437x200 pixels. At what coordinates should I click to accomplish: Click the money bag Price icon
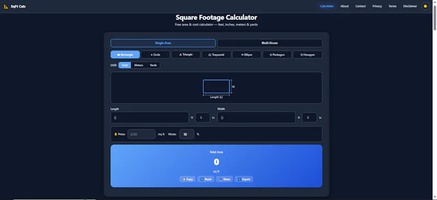pyautogui.click(x=116, y=134)
